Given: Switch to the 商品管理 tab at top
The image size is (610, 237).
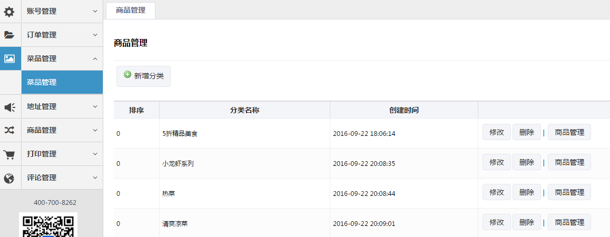Looking at the screenshot, I should pyautogui.click(x=131, y=11).
